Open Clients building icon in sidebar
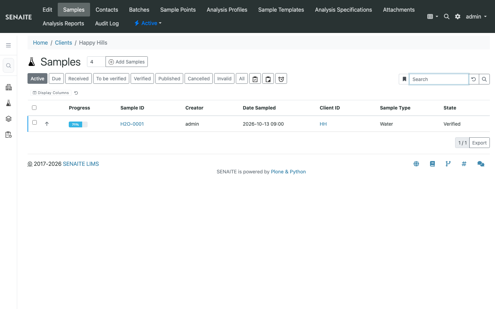Viewport: 495px width, 309px height. pyautogui.click(x=9, y=87)
